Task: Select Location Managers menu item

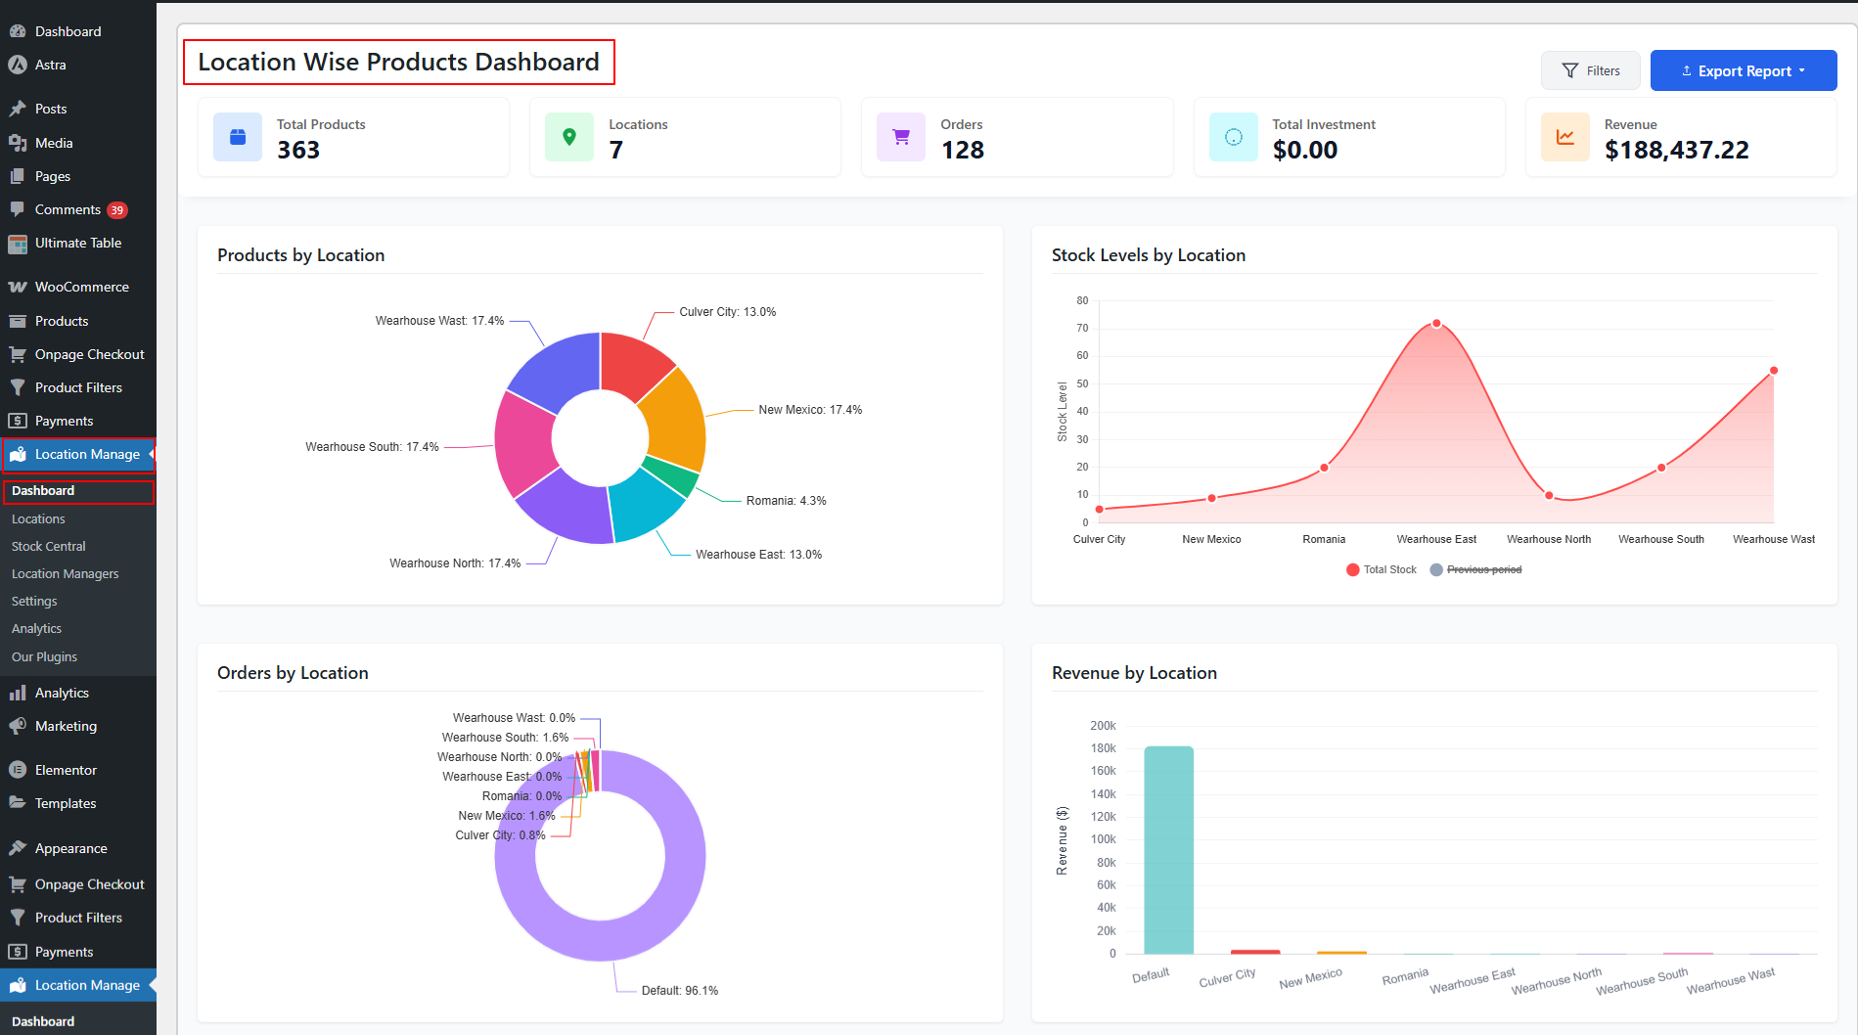Action: 65,573
